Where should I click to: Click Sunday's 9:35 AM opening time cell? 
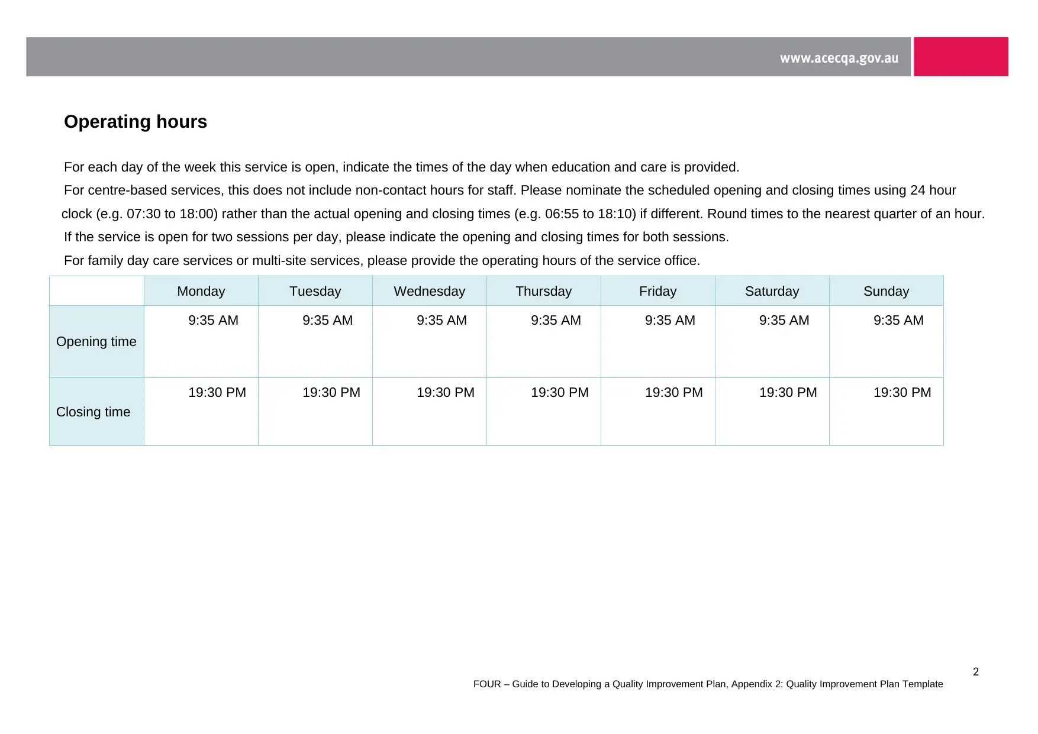point(887,341)
